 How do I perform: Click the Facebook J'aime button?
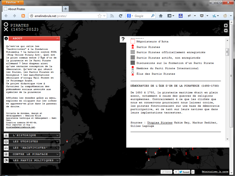[x=166, y=172]
